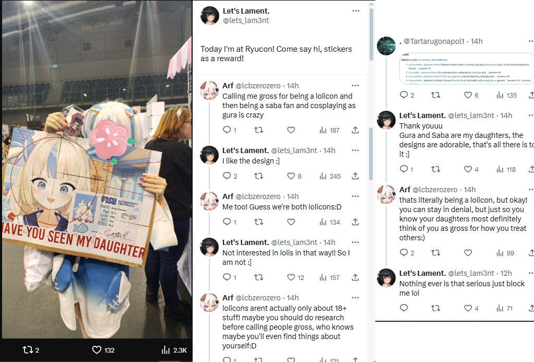Open the @Tartarugonapol1 profile handle
The height and width of the screenshot is (362, 534).
pos(434,41)
